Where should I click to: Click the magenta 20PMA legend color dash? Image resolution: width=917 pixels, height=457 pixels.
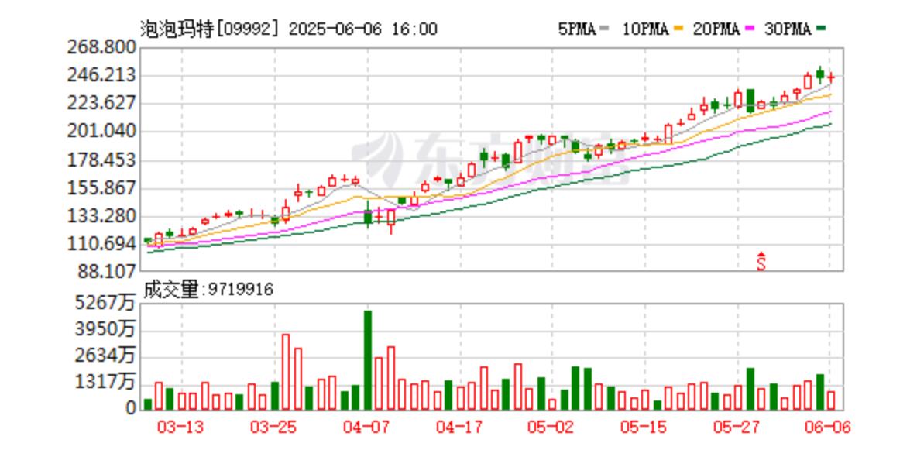pyautogui.click(x=750, y=29)
